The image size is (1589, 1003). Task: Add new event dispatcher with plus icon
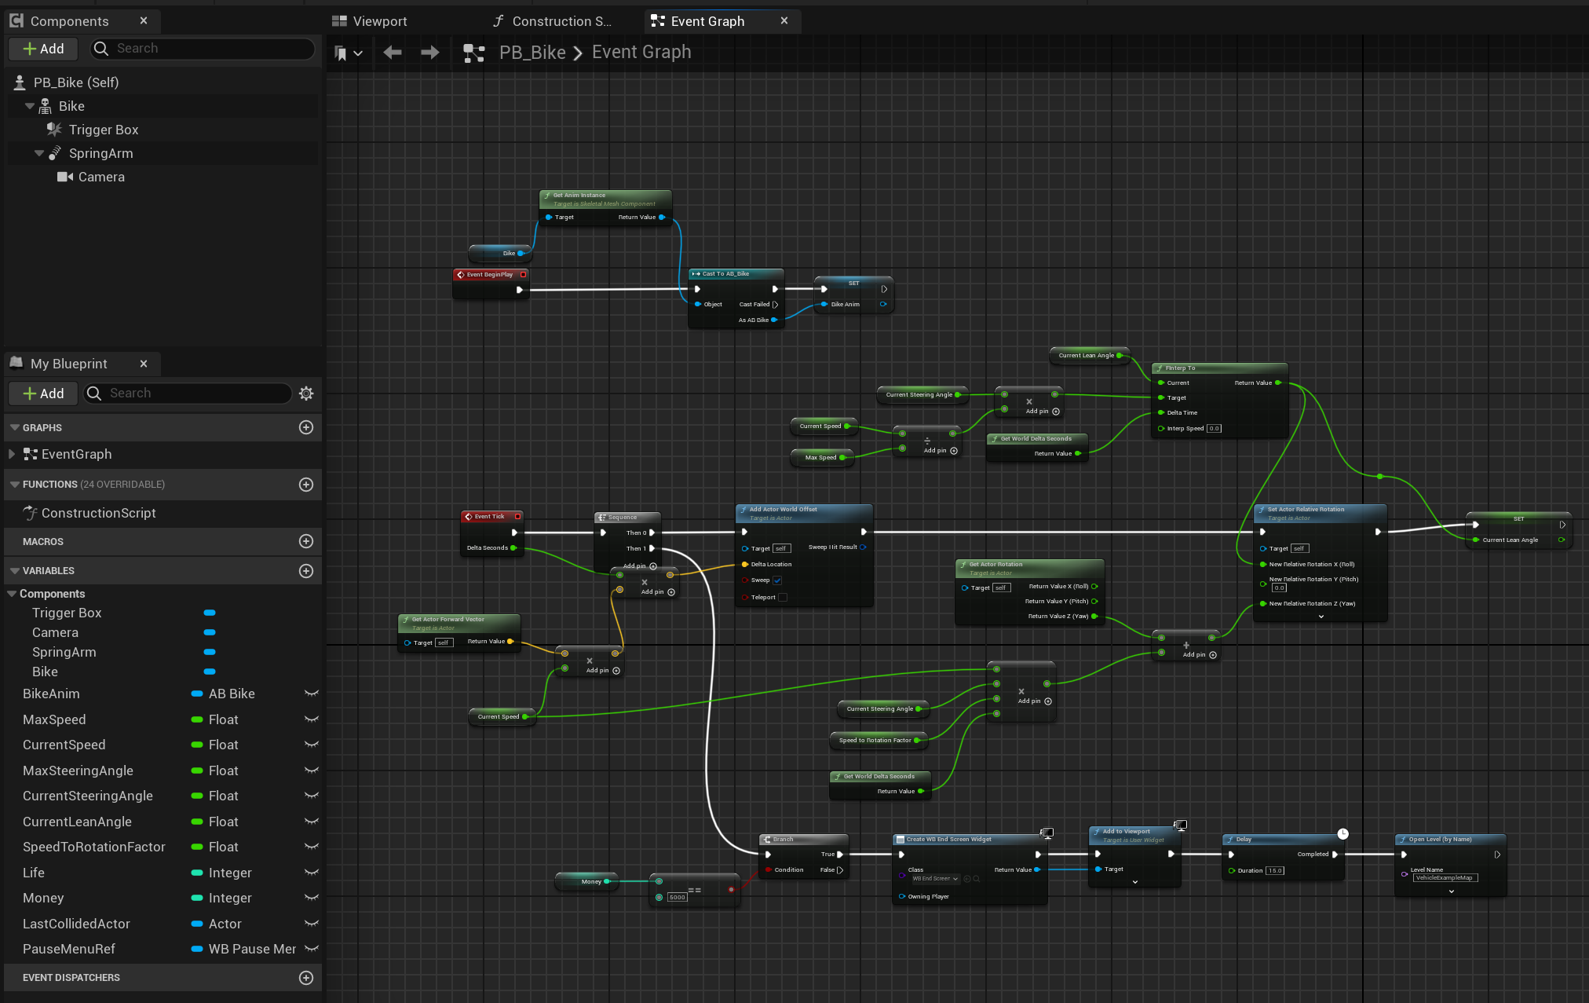(306, 978)
